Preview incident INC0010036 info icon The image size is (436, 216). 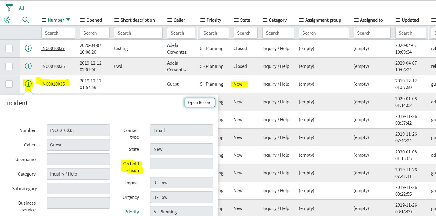coord(28,66)
